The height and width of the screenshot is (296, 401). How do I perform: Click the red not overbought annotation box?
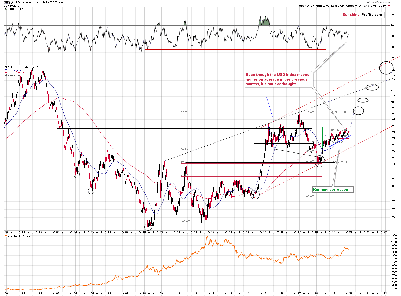click(x=279, y=80)
